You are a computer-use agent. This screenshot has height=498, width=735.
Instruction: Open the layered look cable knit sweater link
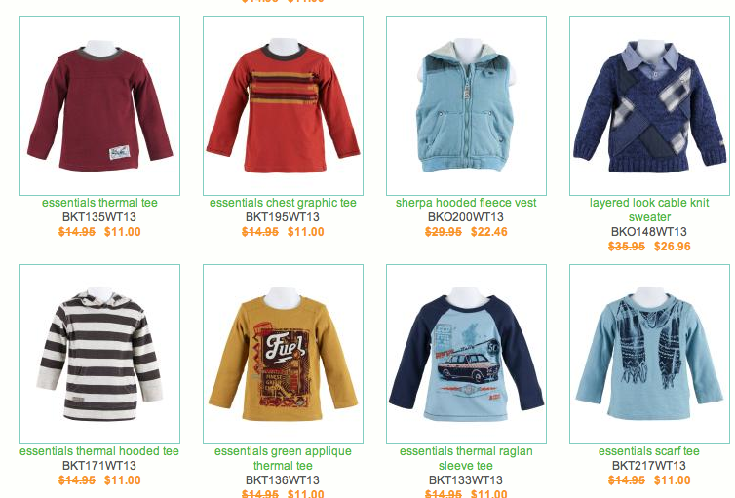[x=649, y=210]
